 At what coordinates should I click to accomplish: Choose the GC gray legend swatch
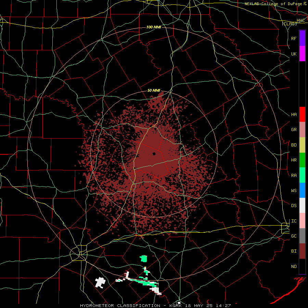[302, 236]
